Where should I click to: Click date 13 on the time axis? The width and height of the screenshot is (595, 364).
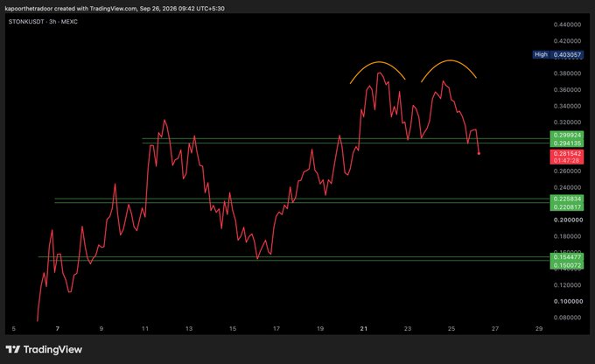point(189,329)
